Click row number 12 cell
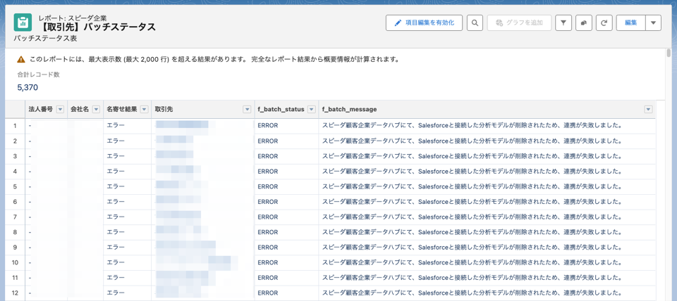The width and height of the screenshot is (677, 301). (15, 293)
